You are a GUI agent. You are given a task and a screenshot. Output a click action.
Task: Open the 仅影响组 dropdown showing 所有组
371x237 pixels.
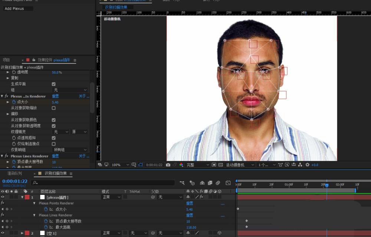click(x=70, y=150)
